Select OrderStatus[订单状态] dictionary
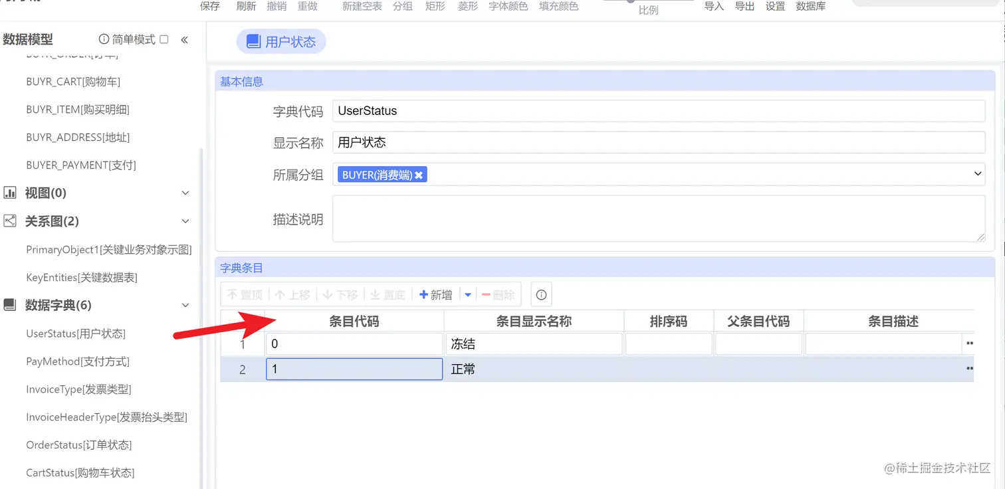This screenshot has width=1005, height=489. click(x=78, y=445)
